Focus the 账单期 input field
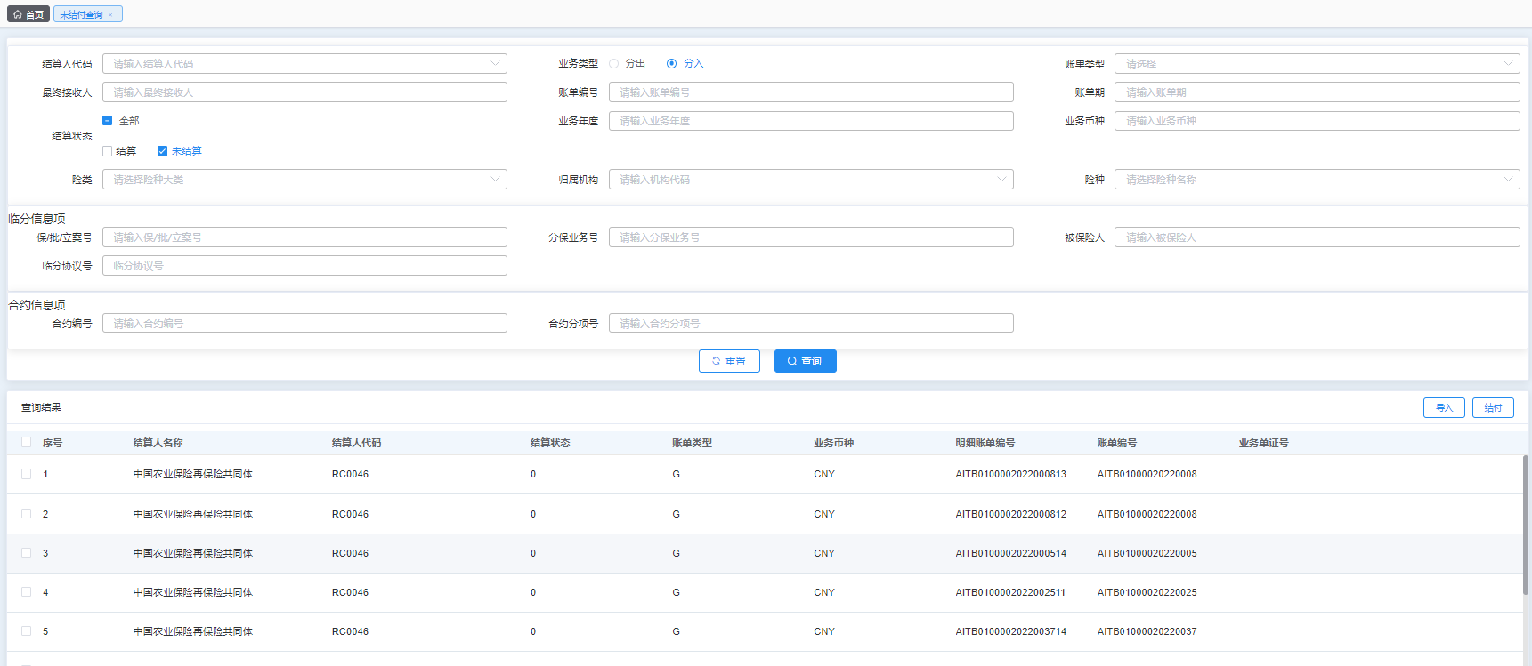 pyautogui.click(x=1317, y=92)
